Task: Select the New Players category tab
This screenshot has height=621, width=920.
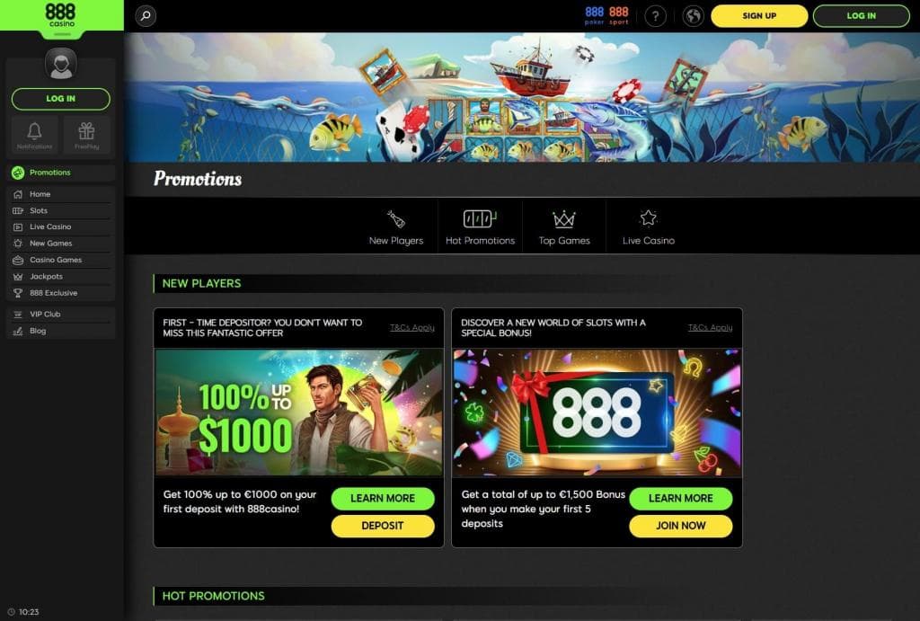Action: coord(396,227)
